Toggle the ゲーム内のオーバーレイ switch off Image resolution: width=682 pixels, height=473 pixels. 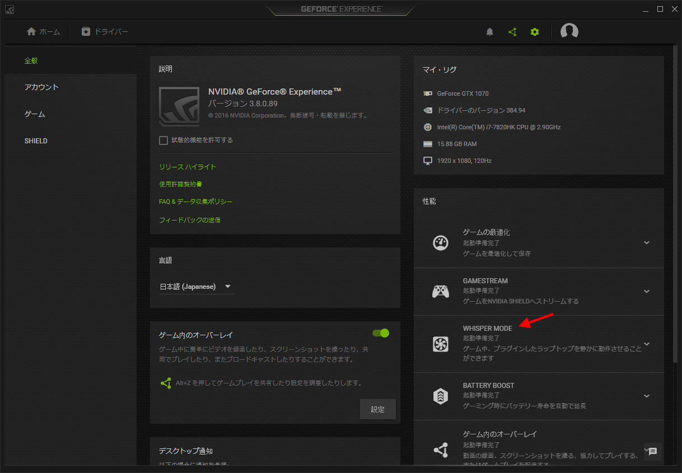pyautogui.click(x=381, y=333)
